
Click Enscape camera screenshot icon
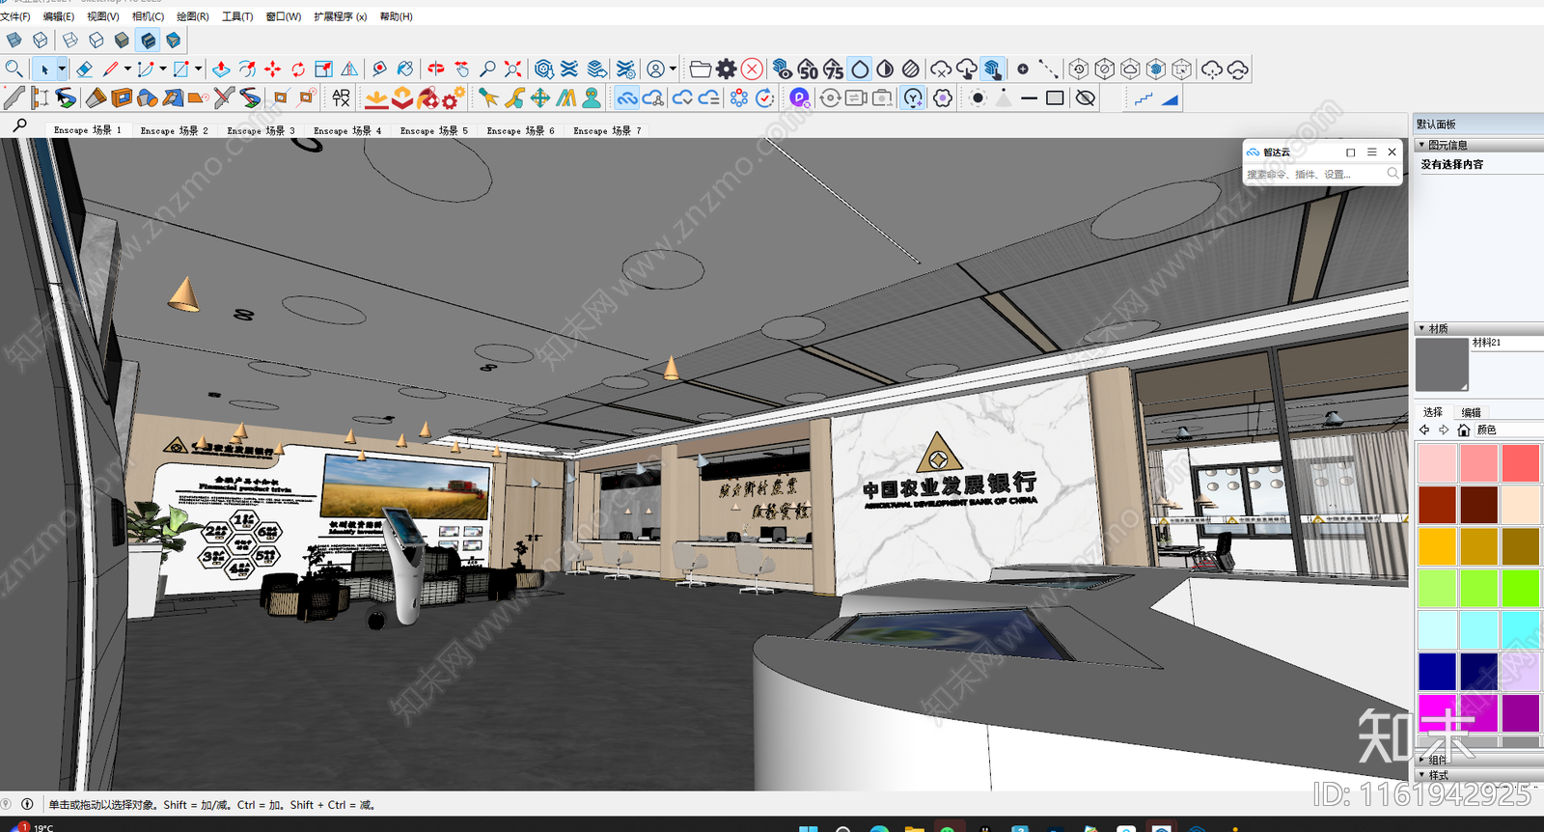[882, 98]
